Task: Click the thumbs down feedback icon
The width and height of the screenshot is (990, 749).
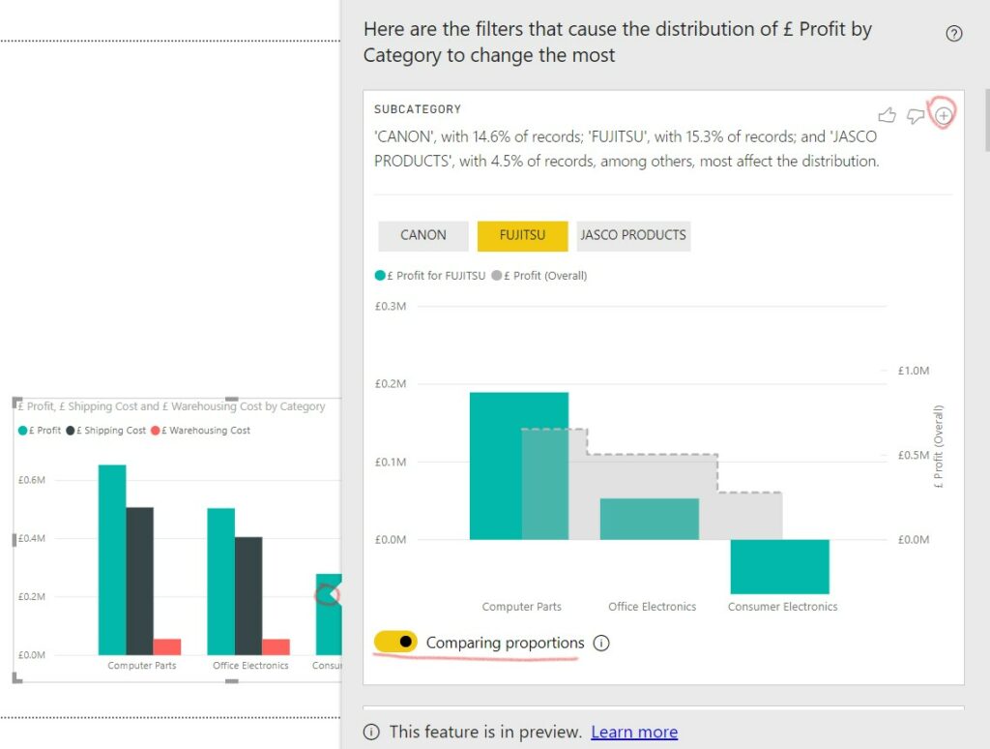Action: tap(915, 116)
